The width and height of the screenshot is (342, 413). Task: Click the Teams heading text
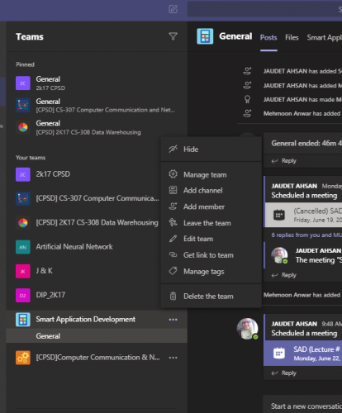[30, 36]
